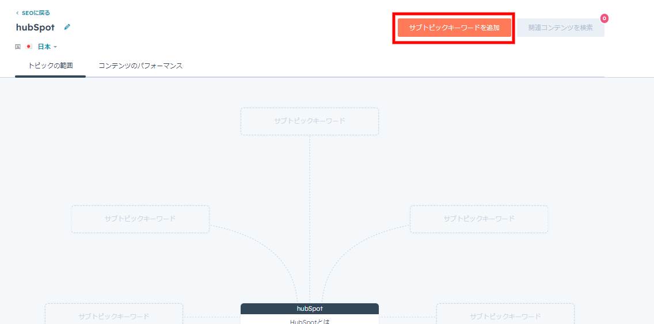Click the hubSpot topic title text
This screenshot has height=324, width=654.
(x=35, y=28)
